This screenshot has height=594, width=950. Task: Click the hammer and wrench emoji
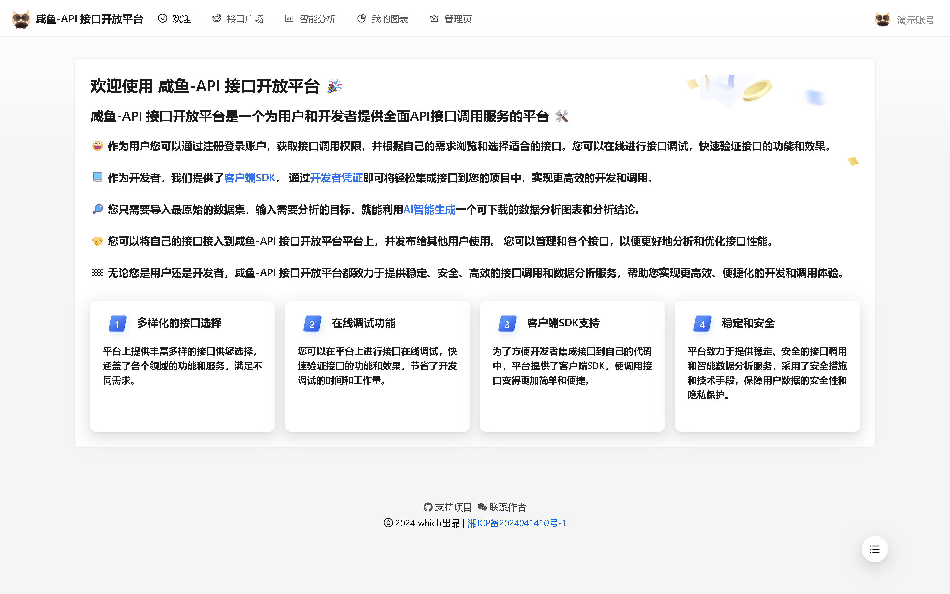pos(562,116)
